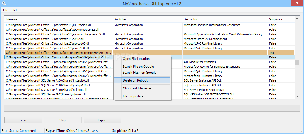This screenshot has width=304, height=134.
Task: Sort by the Publisher column header
Action: click(147, 19)
